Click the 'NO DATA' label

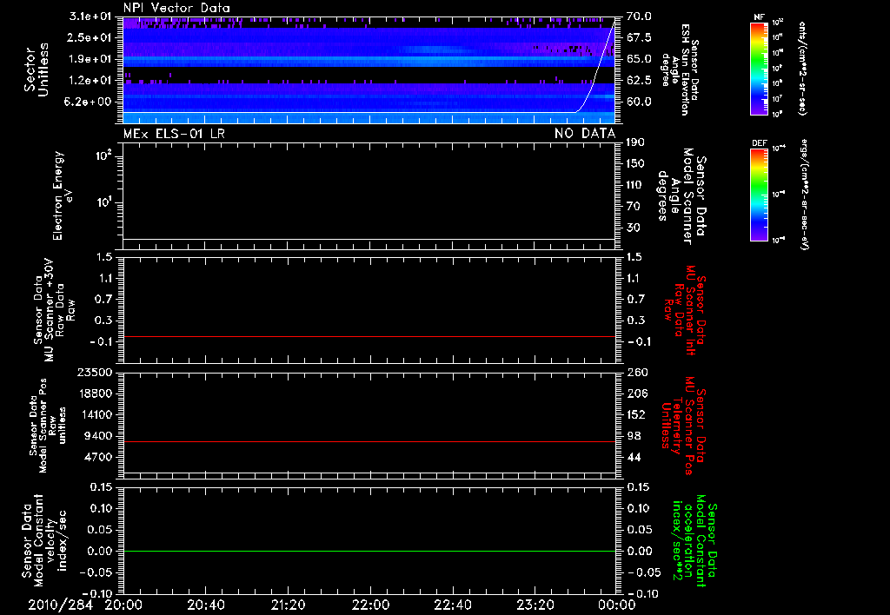click(x=585, y=133)
